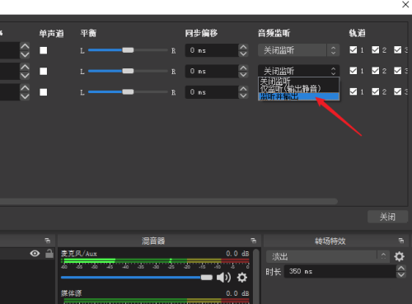
Task: Uncheck track 2 in the third row
Action: (376, 91)
